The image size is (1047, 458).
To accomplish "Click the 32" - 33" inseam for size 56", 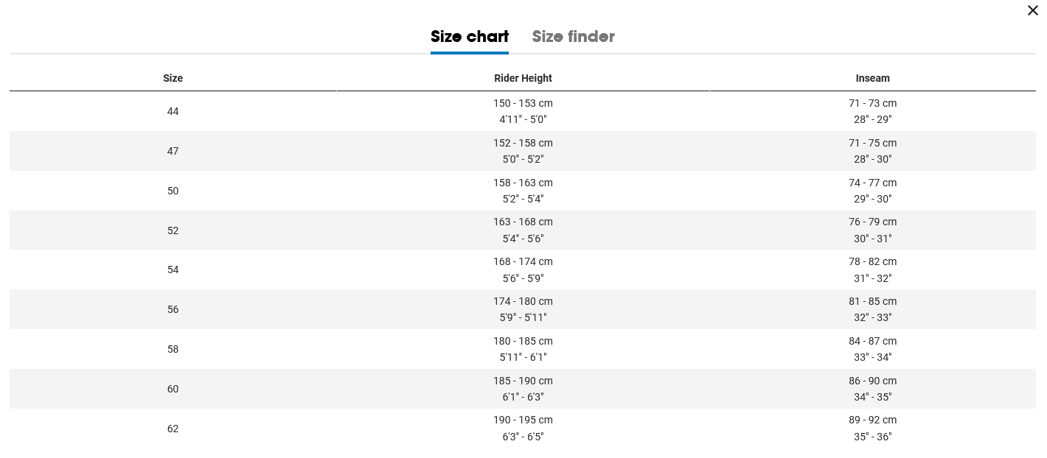I will 872,317.
